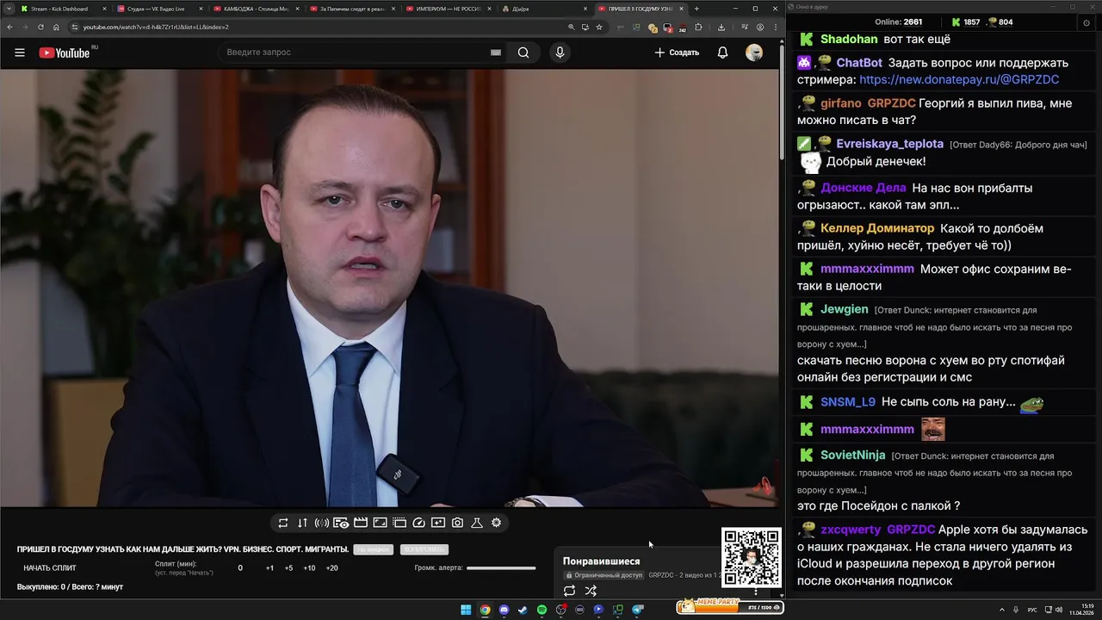
Task: Open Discord from the taskbar
Action: 504,610
